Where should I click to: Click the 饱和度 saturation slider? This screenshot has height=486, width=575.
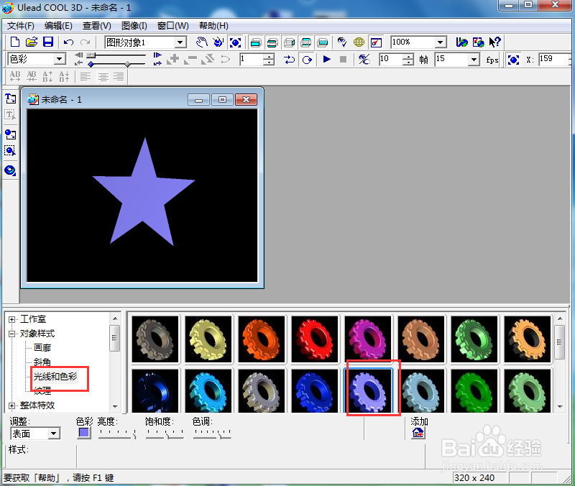click(x=165, y=434)
